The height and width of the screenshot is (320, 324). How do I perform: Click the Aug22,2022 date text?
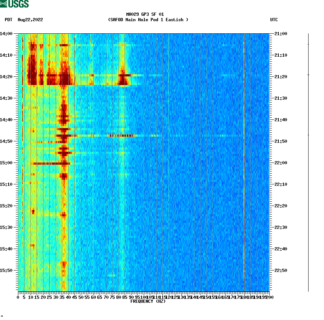[30, 20]
